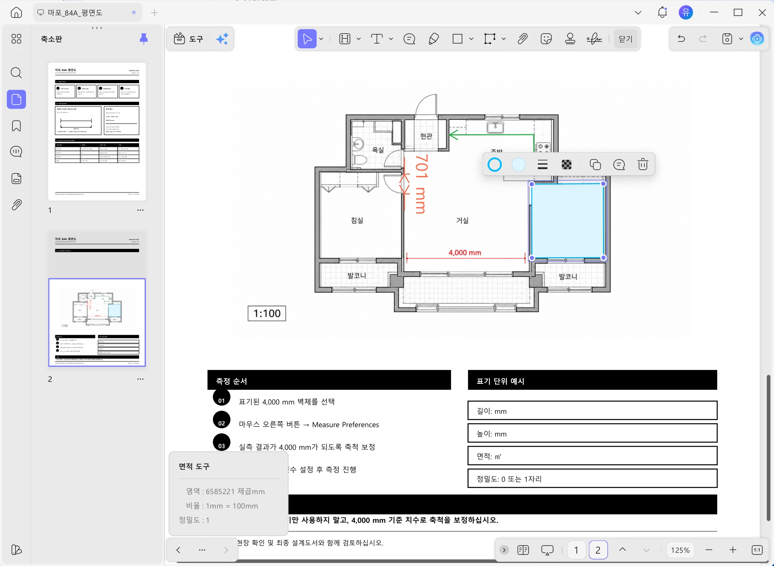Viewport: 774px width, 566px height.
Task: Open the bookmarks panel
Action: [x=16, y=126]
